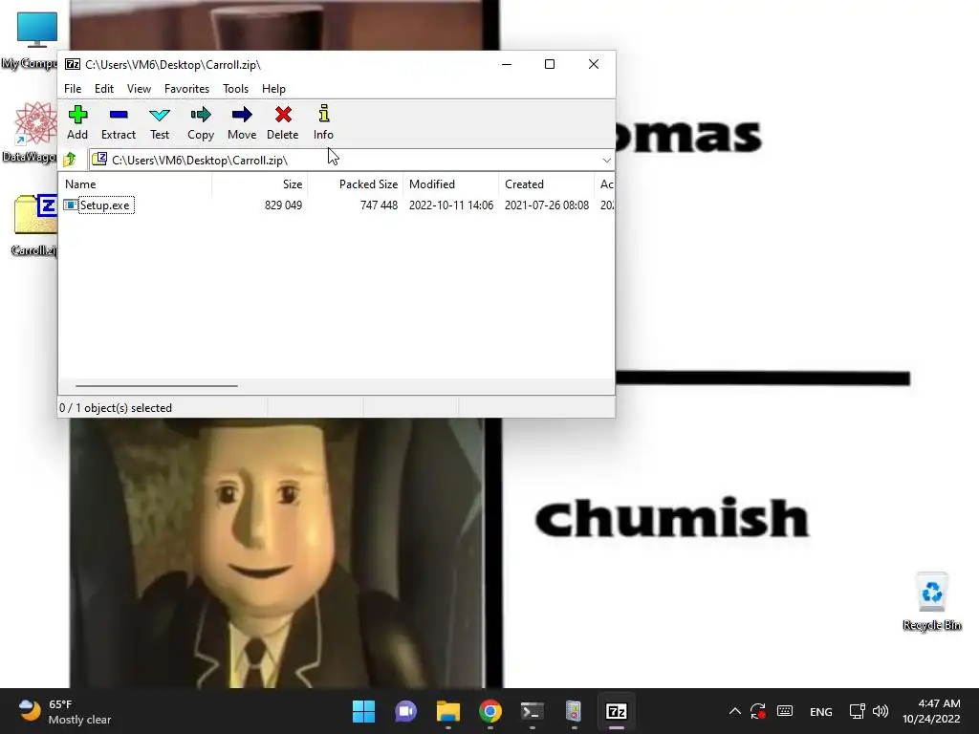Open Google Chrome from the taskbar
Viewport: 979px width, 734px height.
(490, 711)
